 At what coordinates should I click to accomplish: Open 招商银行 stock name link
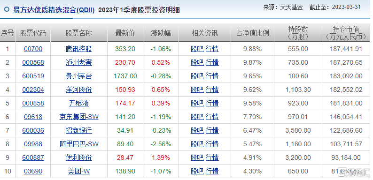[79, 130]
